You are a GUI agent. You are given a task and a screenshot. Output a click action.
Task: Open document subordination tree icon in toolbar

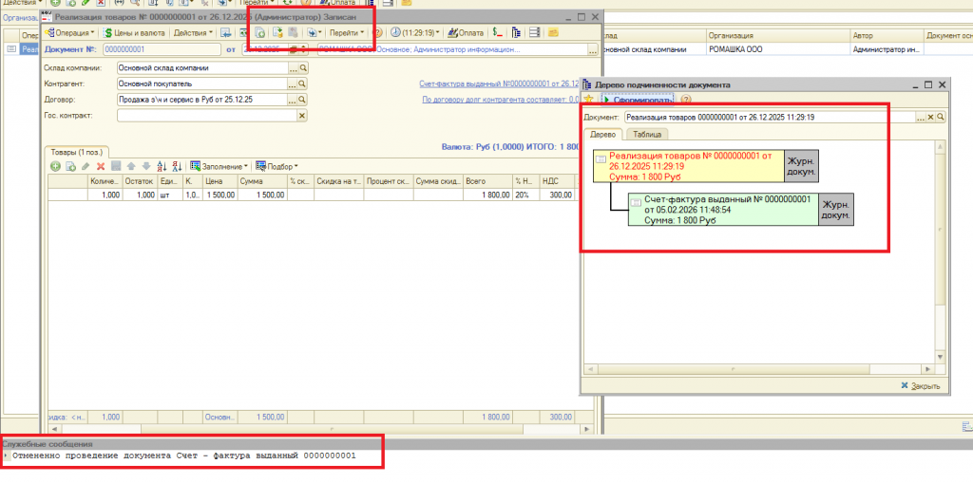(x=516, y=32)
